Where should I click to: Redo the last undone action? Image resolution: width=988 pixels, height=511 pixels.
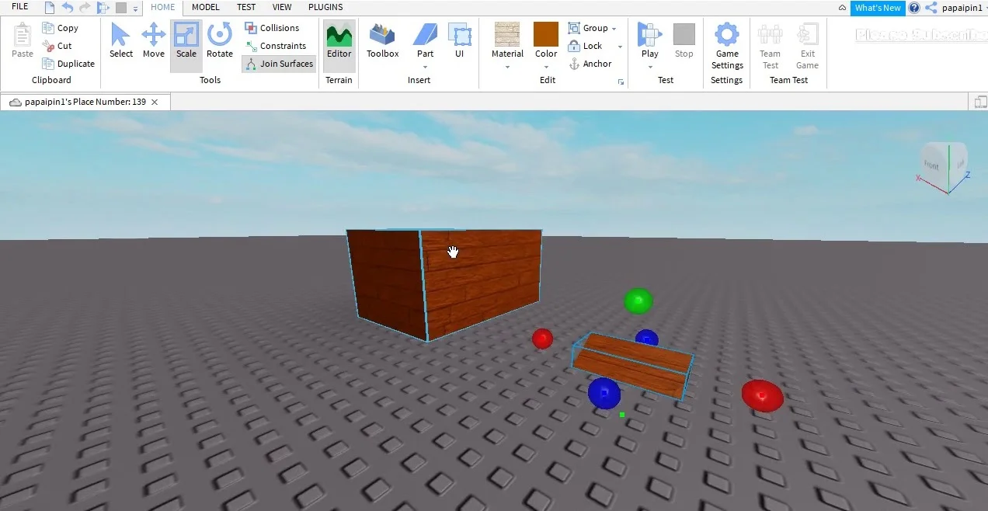click(85, 8)
